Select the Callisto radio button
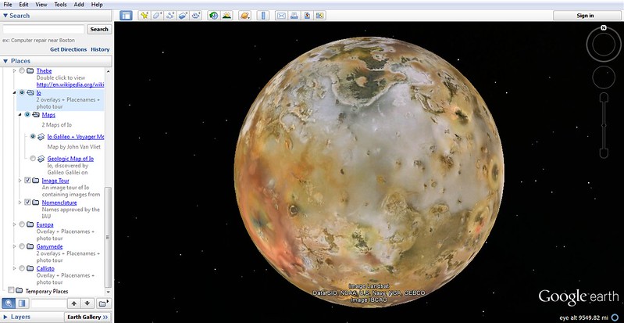The width and height of the screenshot is (624, 323). pyautogui.click(x=22, y=268)
